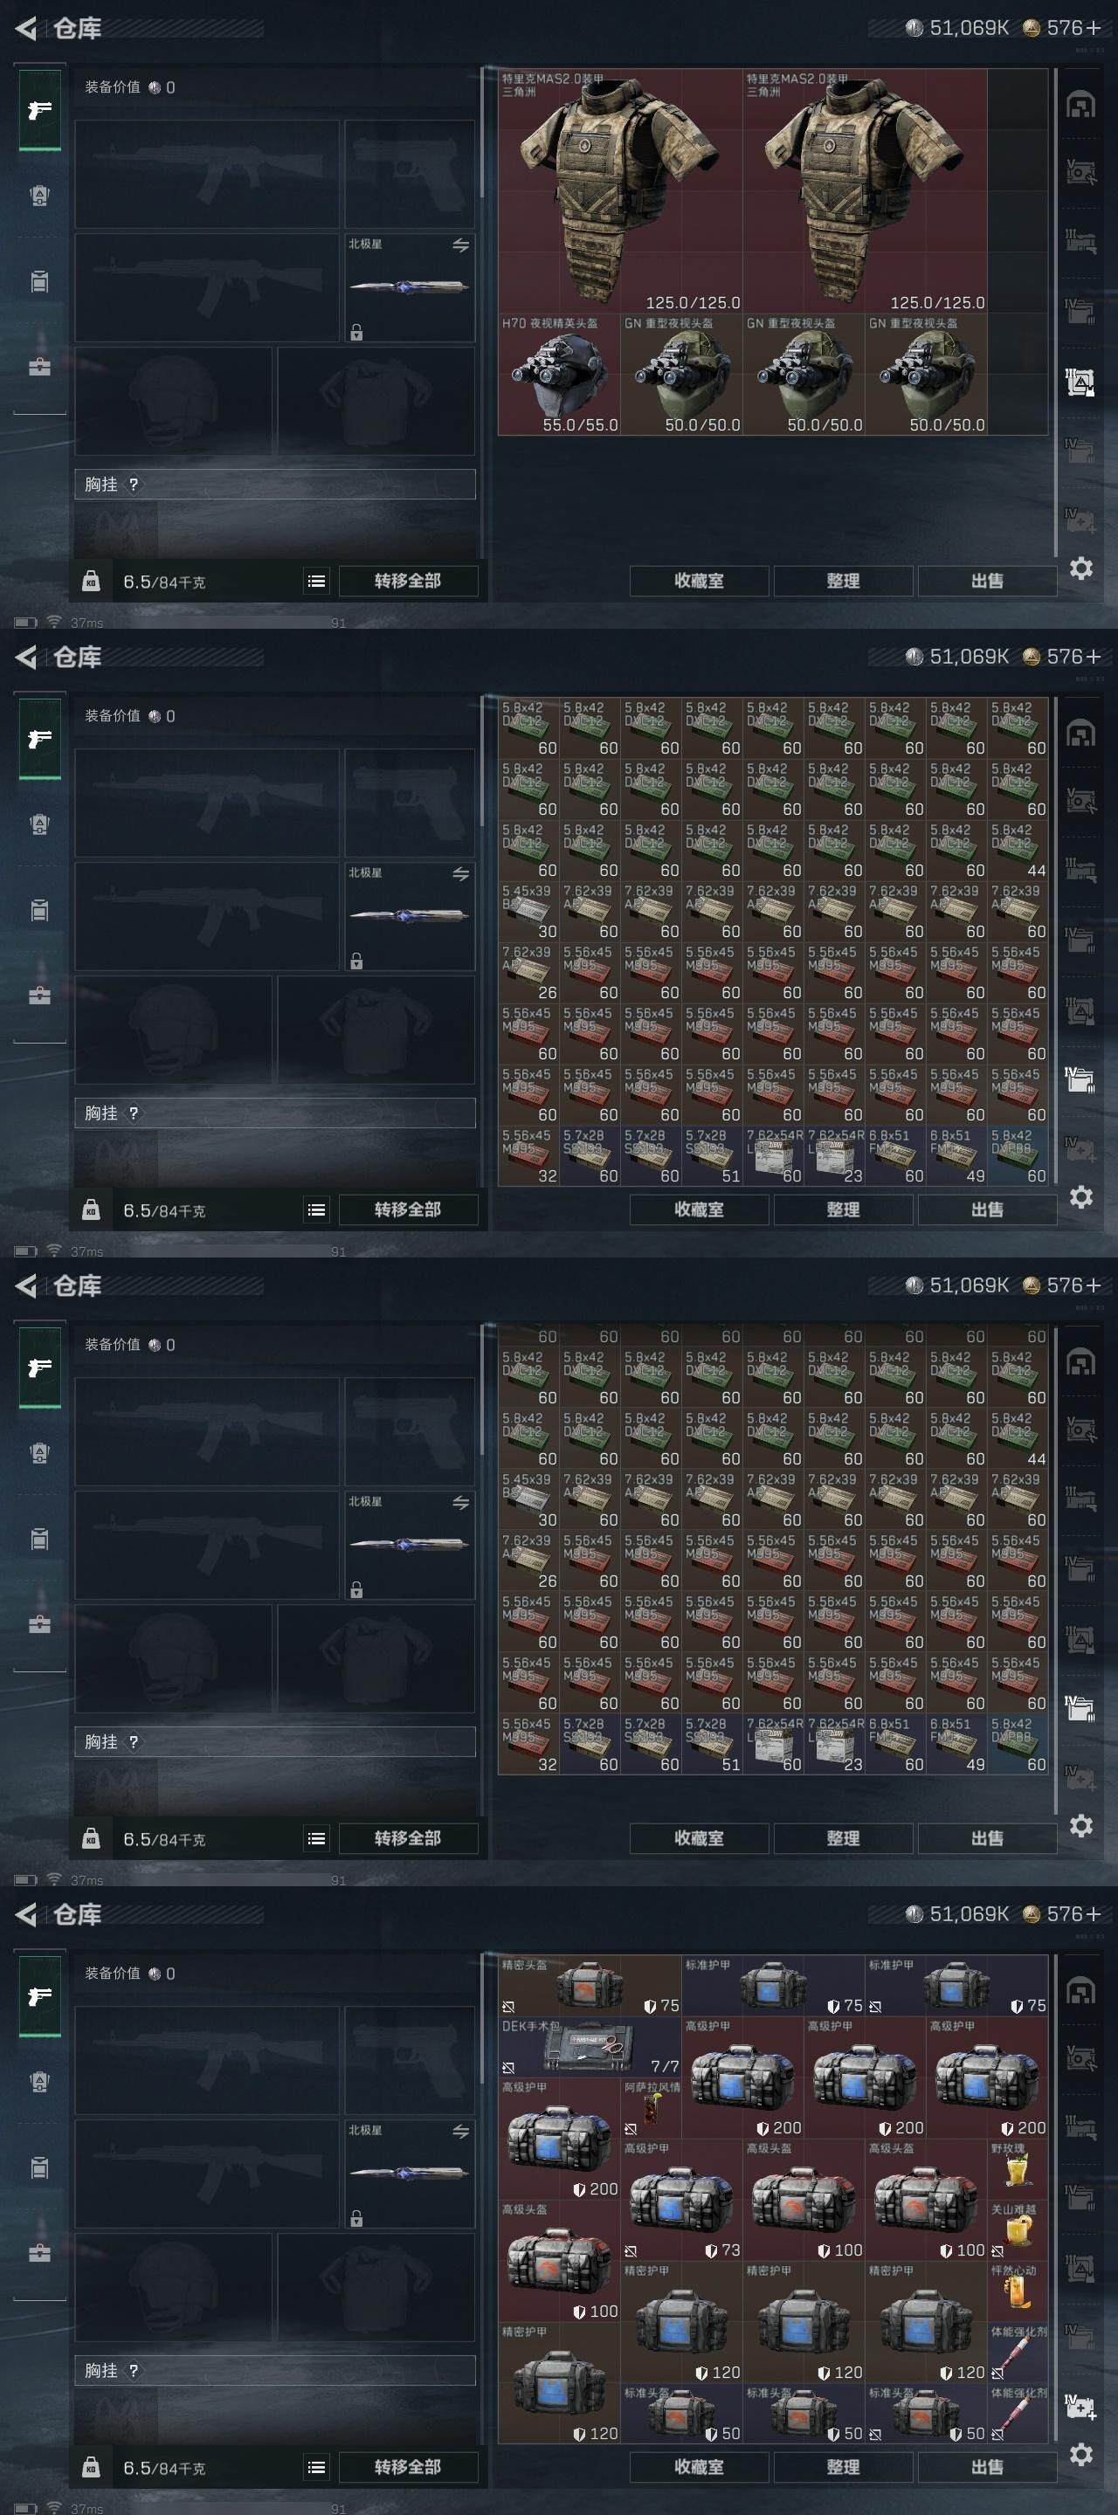Expand list icon beside 转移全部 on MAS2.0 screen
The width and height of the screenshot is (1118, 2515).
click(316, 581)
